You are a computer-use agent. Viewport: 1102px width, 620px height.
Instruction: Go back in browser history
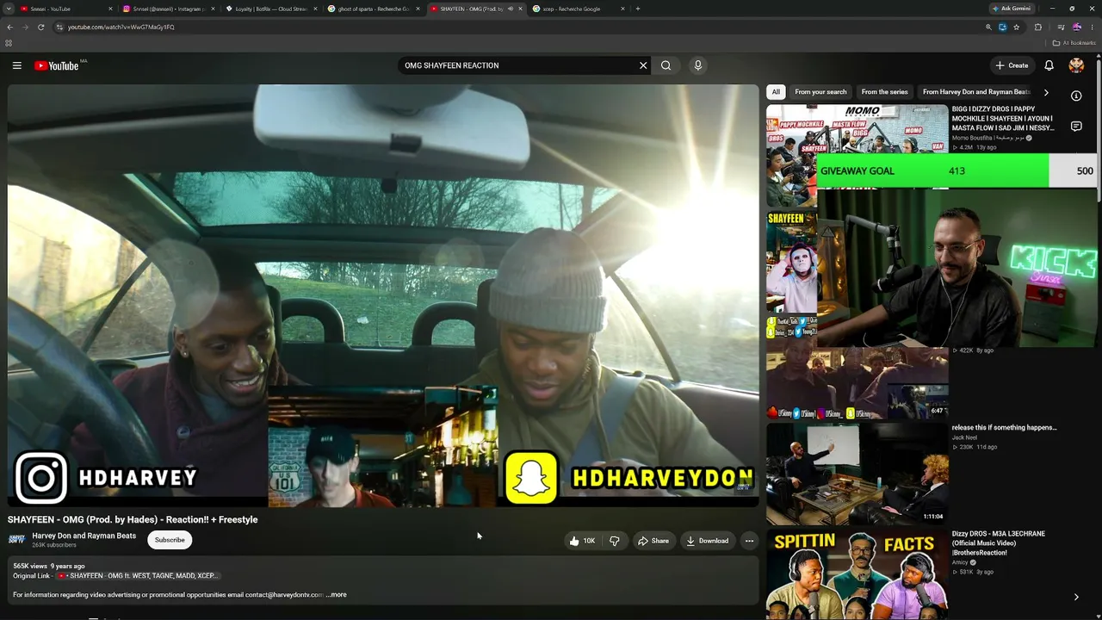tap(9, 27)
